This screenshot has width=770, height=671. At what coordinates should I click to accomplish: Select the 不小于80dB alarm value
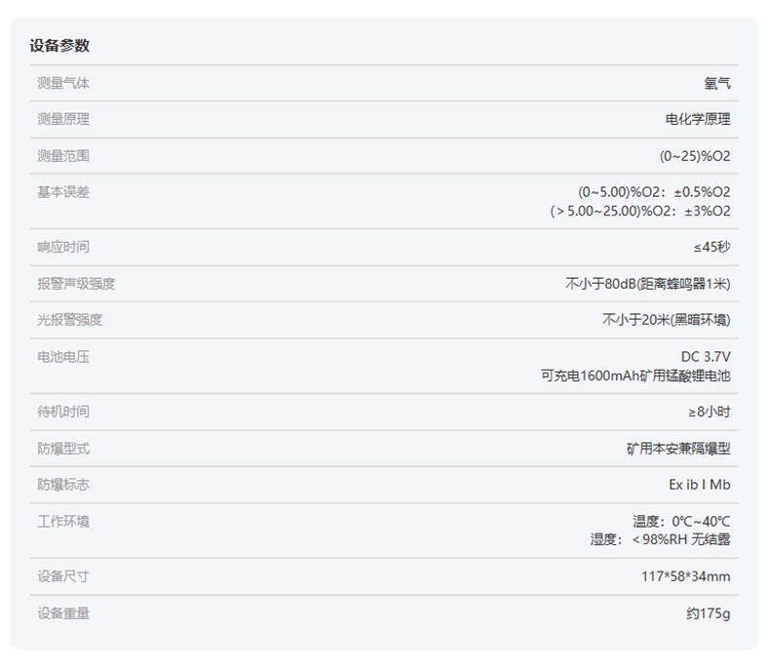tap(647, 284)
